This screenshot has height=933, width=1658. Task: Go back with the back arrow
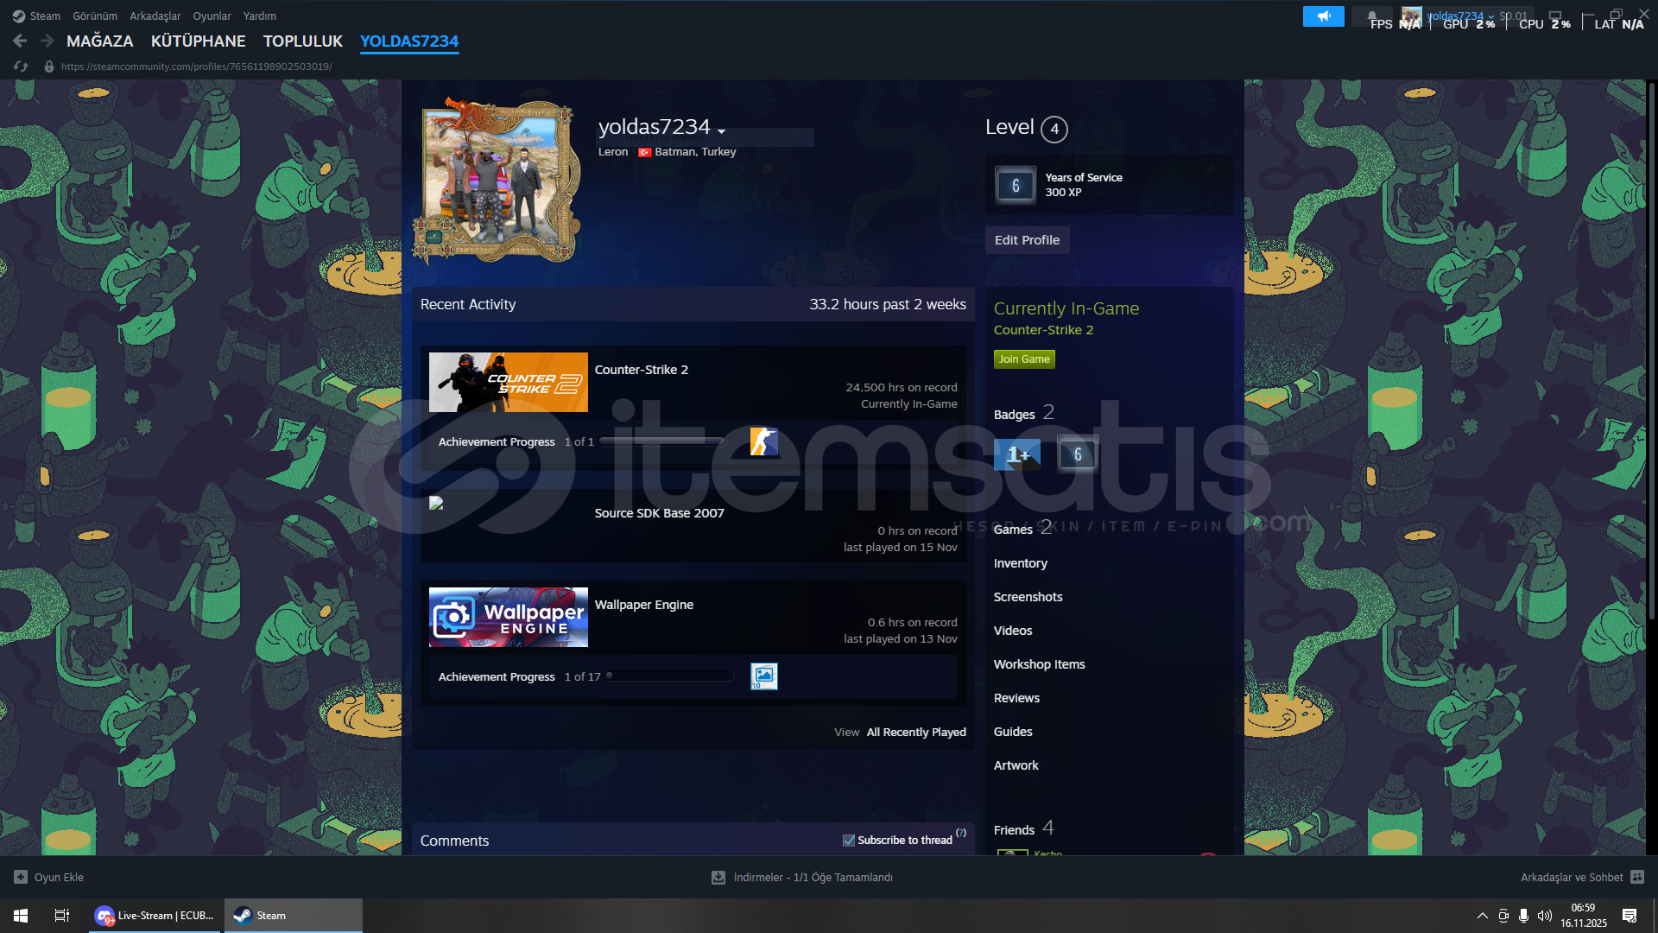point(20,41)
